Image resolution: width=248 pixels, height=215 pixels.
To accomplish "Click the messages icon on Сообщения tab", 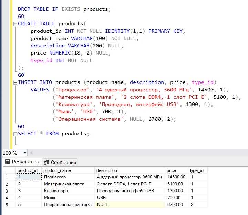I will (46, 162).
